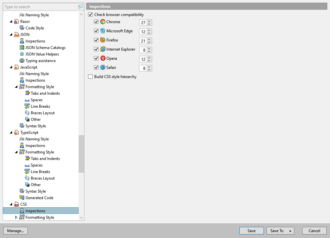The height and width of the screenshot is (238, 330).
Task: Click the JavaScript node icon
Action: tap(16, 67)
